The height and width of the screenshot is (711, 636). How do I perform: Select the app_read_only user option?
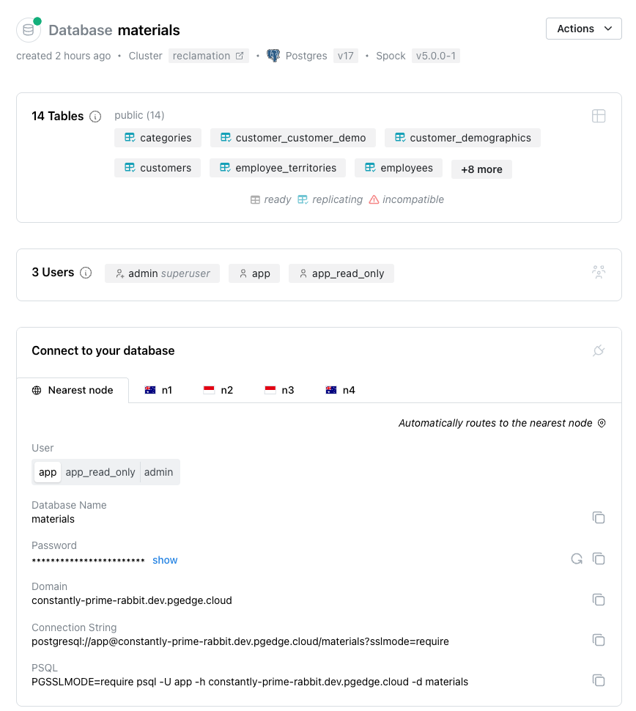pyautogui.click(x=100, y=472)
